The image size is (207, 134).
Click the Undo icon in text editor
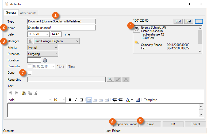tap(11, 93)
